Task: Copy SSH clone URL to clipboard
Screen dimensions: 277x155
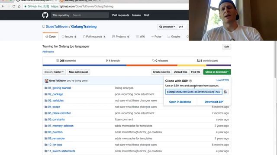Action: point(225,92)
